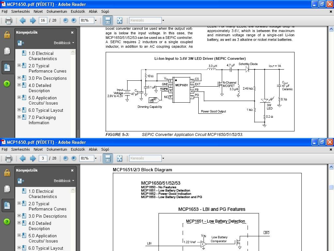Expand 3.0 Pin Descriptions in bottom panel
The width and height of the screenshot is (334, 251).
(x=19, y=216)
